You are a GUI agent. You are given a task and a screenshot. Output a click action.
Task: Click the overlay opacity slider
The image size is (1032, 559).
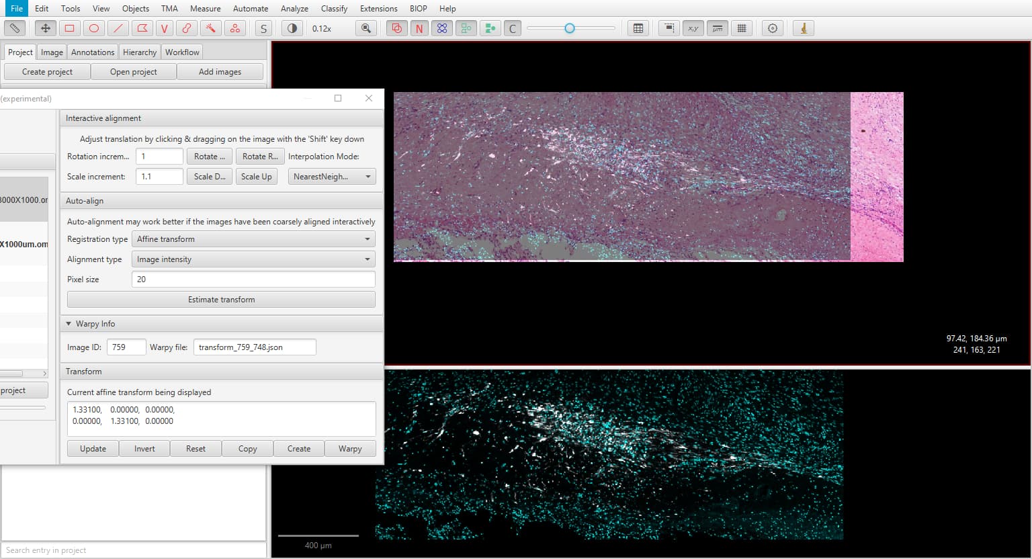tap(570, 28)
